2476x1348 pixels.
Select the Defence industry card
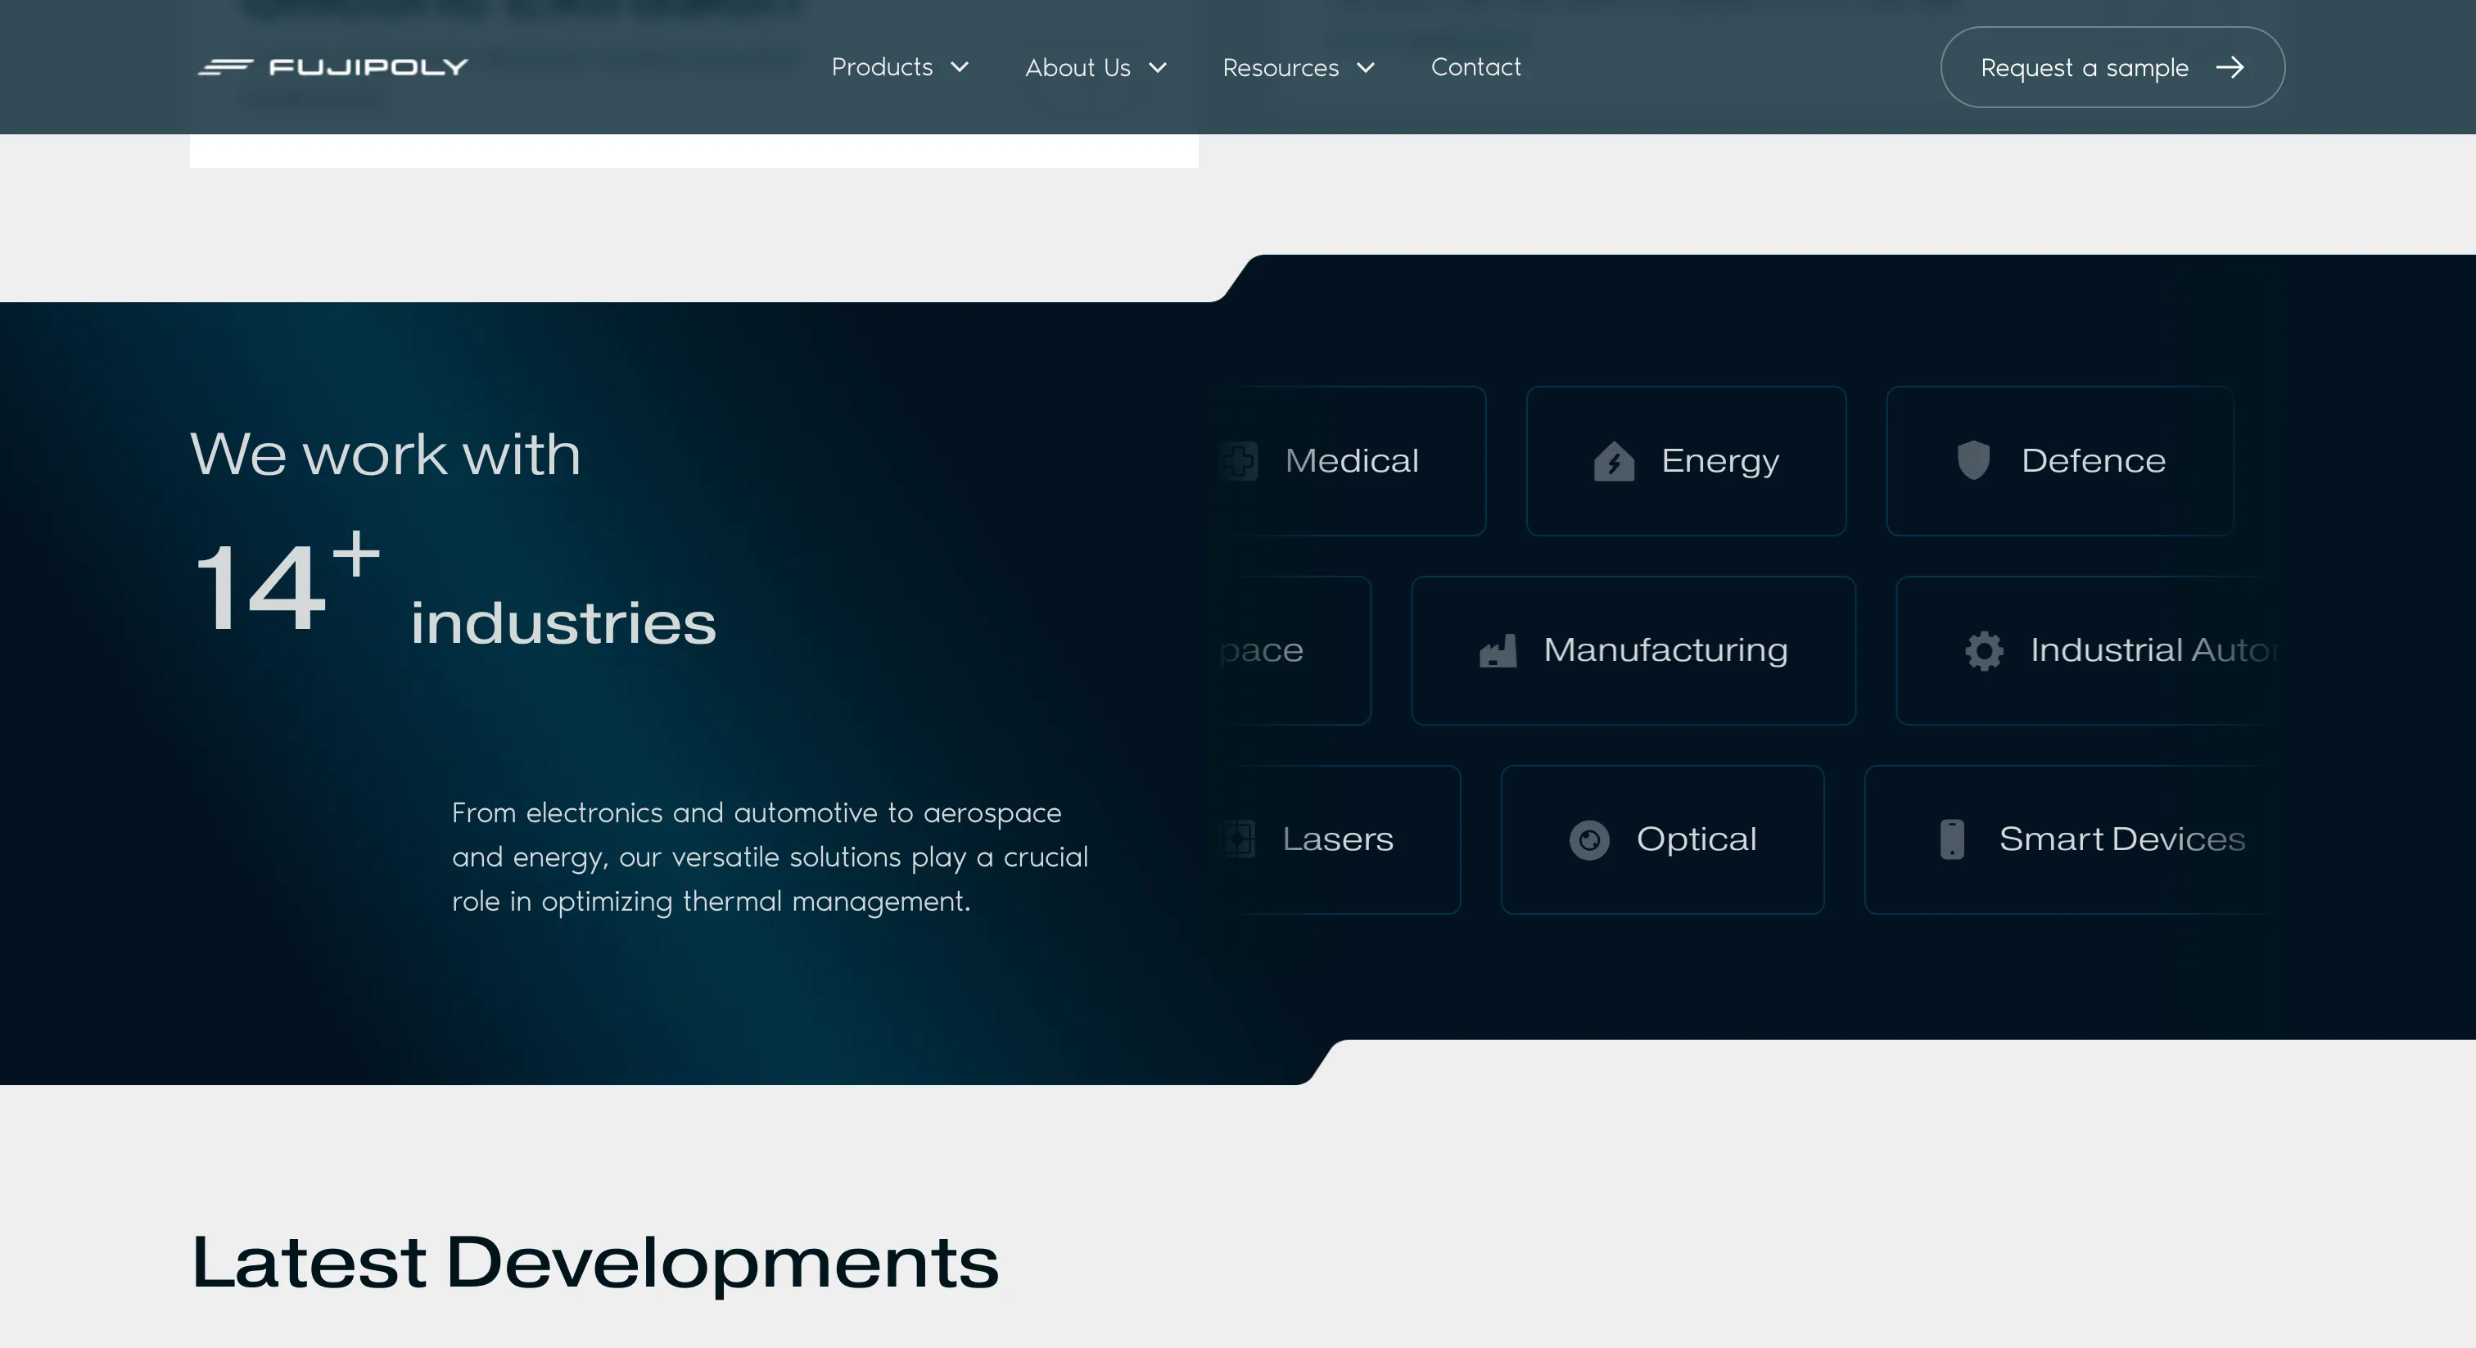[2060, 460]
